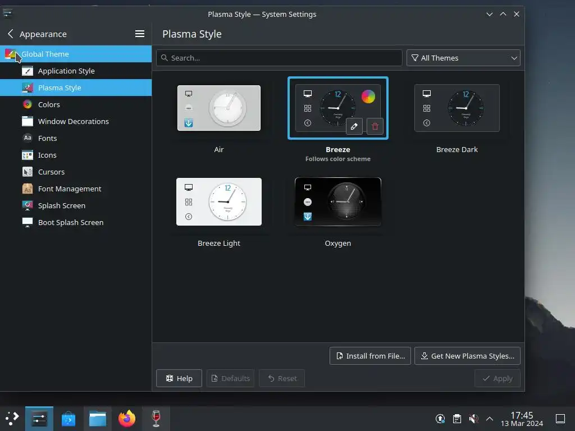Open the Cursors settings page
The width and height of the screenshot is (575, 431).
coord(76,172)
